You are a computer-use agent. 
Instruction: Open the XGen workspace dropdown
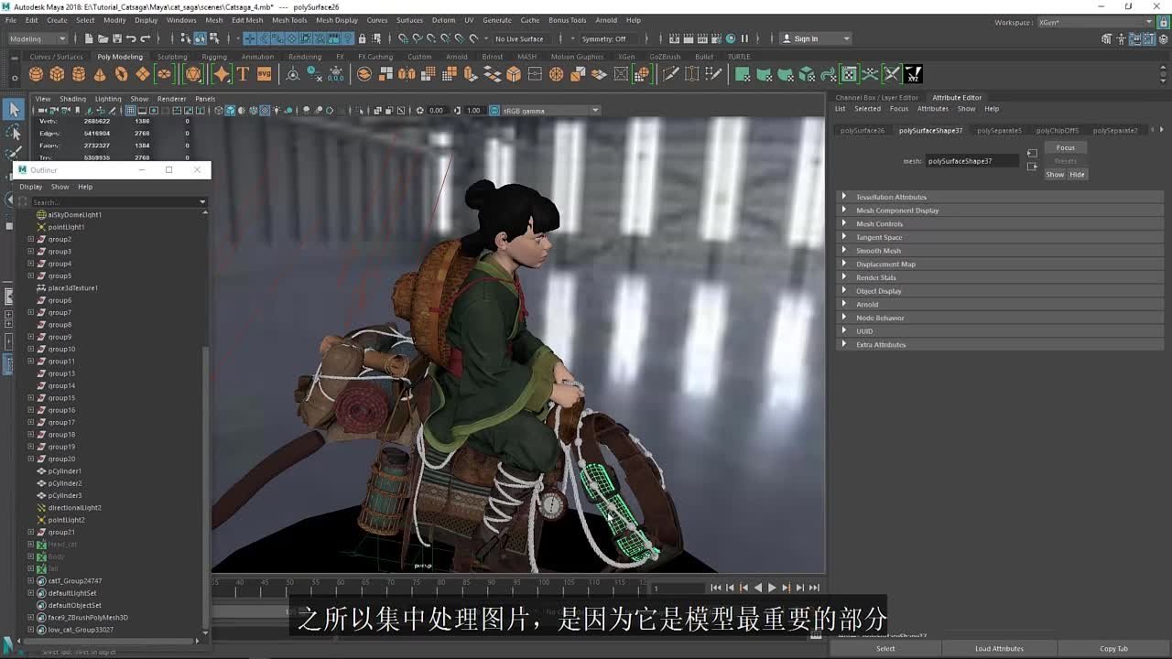1096,22
